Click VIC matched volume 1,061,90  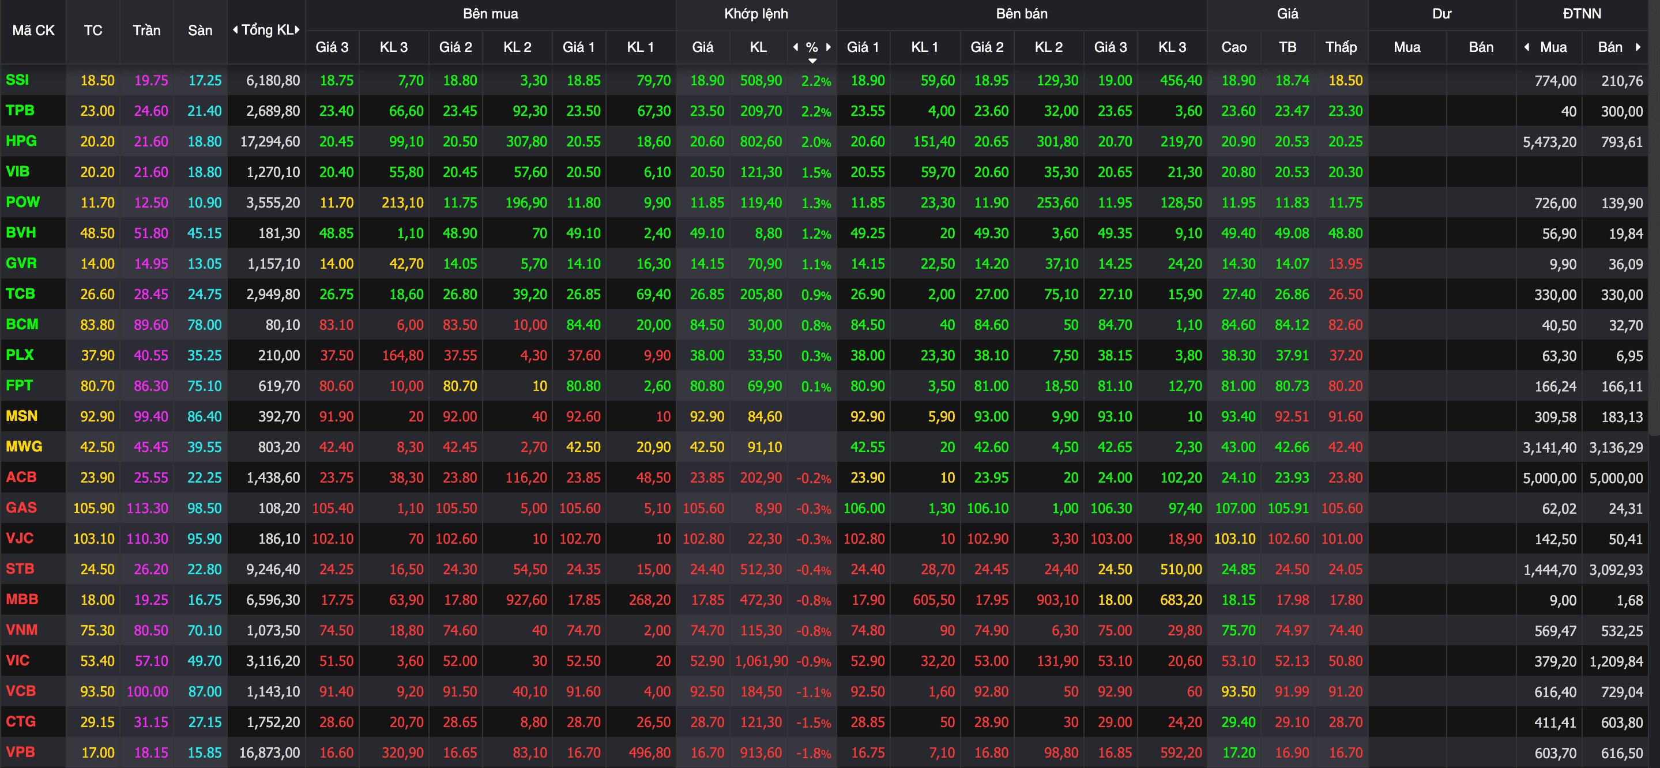[762, 661]
